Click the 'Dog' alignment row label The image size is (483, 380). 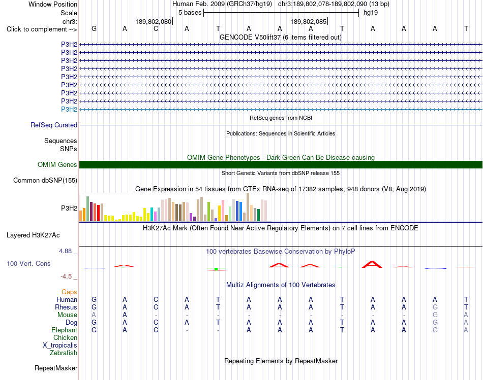pos(71,322)
